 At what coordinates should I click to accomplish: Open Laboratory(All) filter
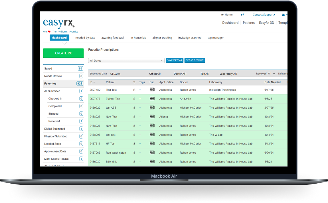pos(228,74)
